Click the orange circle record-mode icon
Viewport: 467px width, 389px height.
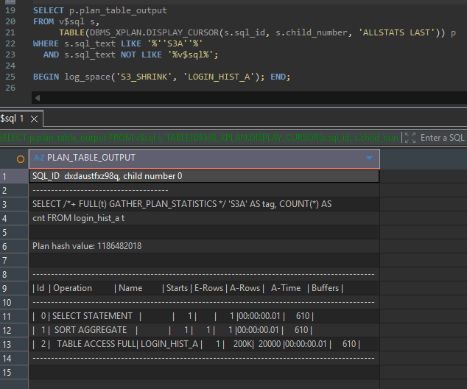pos(21,159)
